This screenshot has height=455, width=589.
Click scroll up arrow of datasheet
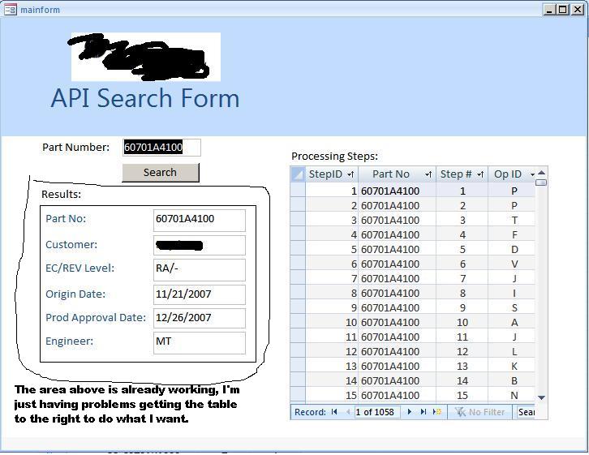[x=541, y=173]
